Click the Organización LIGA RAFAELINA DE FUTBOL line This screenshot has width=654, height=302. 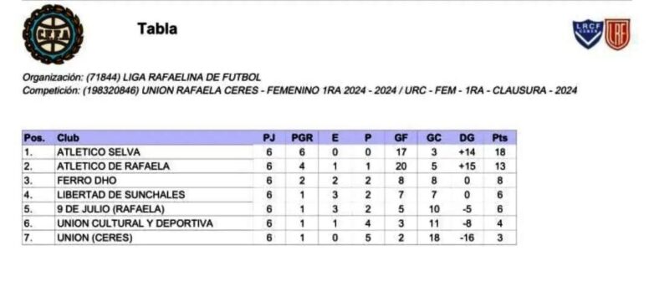142,78
